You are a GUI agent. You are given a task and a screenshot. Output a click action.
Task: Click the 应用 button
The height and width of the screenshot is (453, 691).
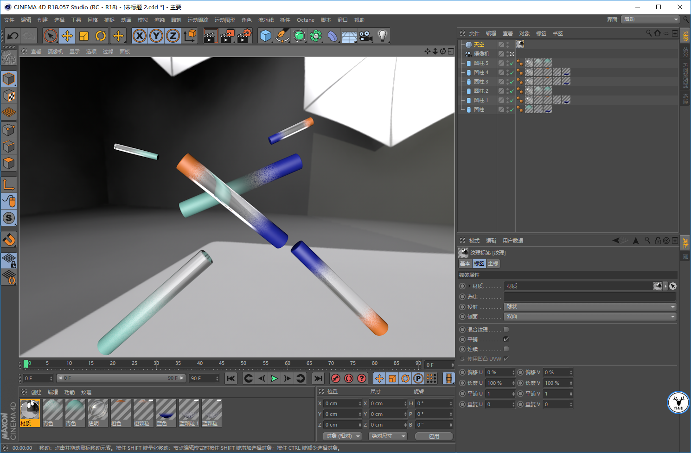click(x=434, y=436)
